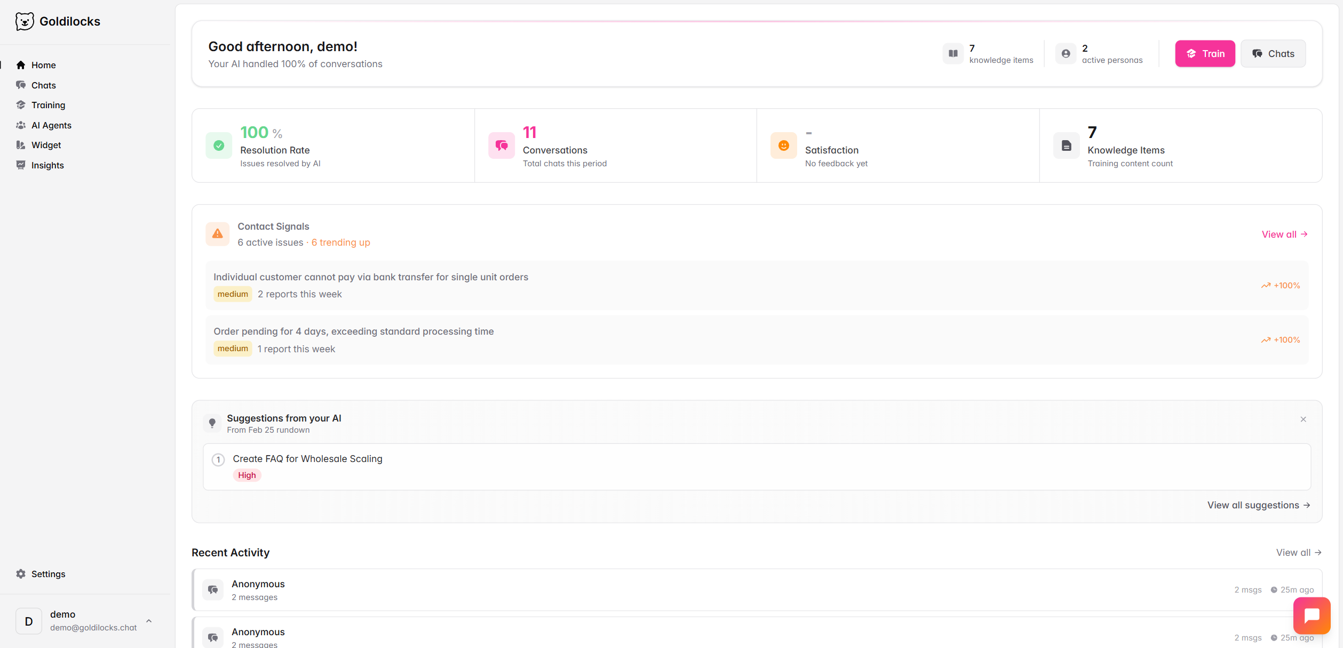This screenshot has width=1343, height=648.
Task: View all Recent Activity
Action: point(1298,552)
